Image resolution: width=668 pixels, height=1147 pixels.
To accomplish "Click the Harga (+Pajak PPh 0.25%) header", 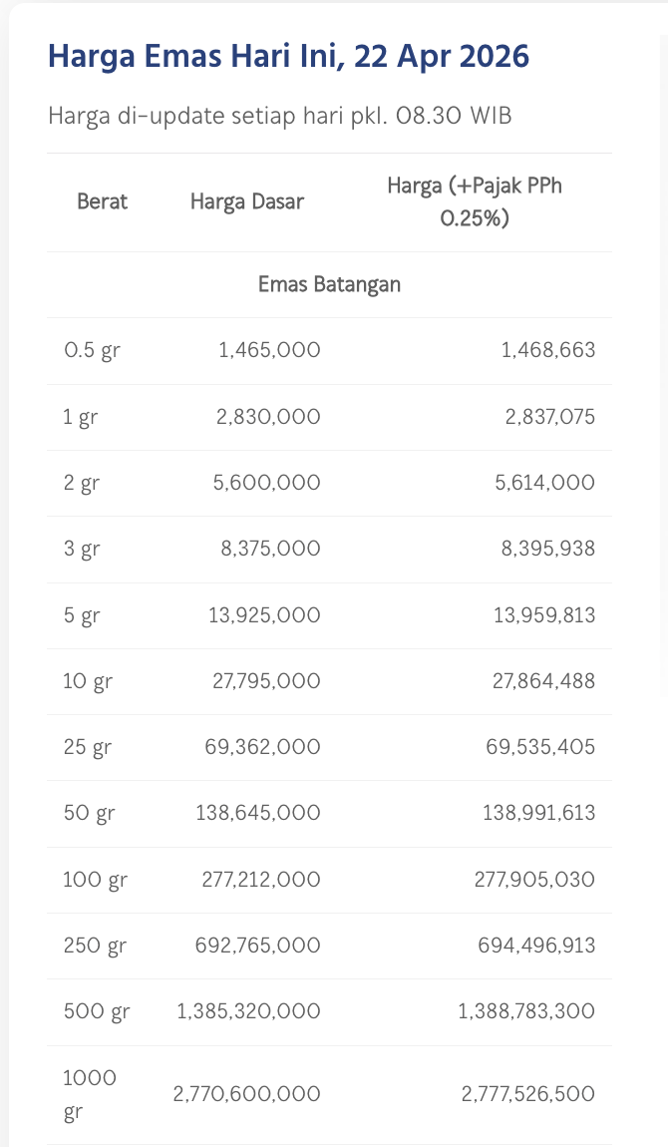I will click(x=475, y=201).
